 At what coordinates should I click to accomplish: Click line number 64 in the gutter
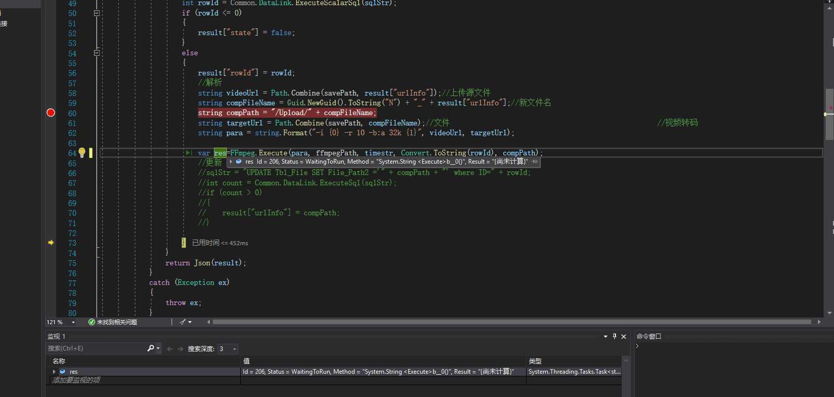pos(72,153)
